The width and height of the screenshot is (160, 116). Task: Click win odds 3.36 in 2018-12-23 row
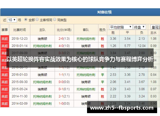coord(113,39)
